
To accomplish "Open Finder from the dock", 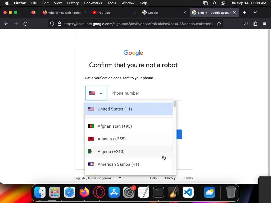I will (x=40, y=192).
